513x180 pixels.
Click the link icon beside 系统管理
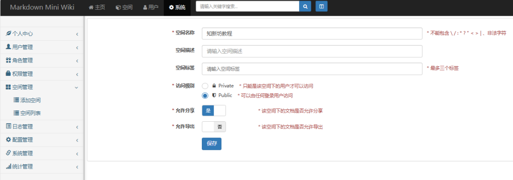click(9, 153)
